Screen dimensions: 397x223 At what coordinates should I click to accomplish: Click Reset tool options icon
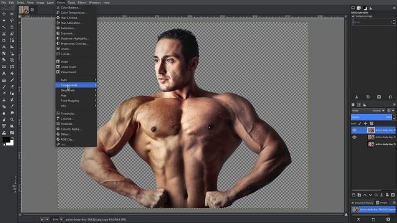coord(390,97)
